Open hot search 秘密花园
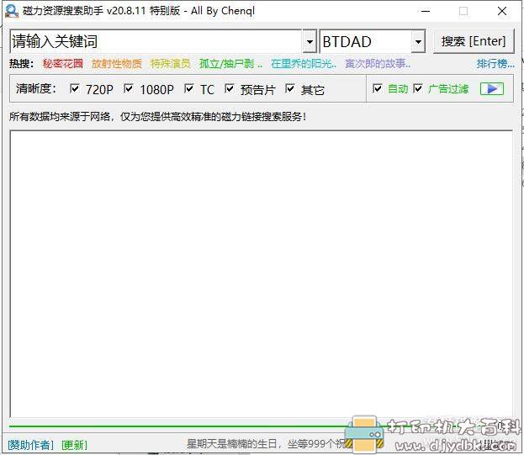The width and height of the screenshot is (524, 455). (63, 63)
